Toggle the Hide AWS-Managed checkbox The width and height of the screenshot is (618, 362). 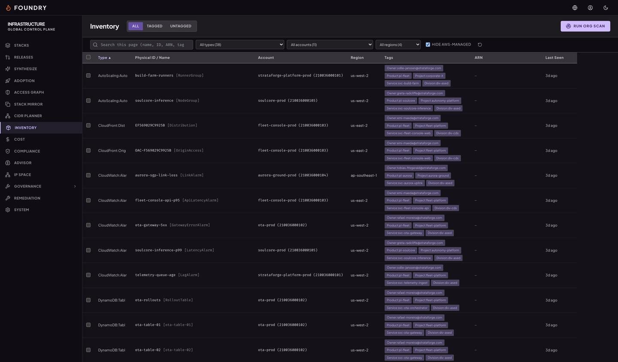click(428, 45)
